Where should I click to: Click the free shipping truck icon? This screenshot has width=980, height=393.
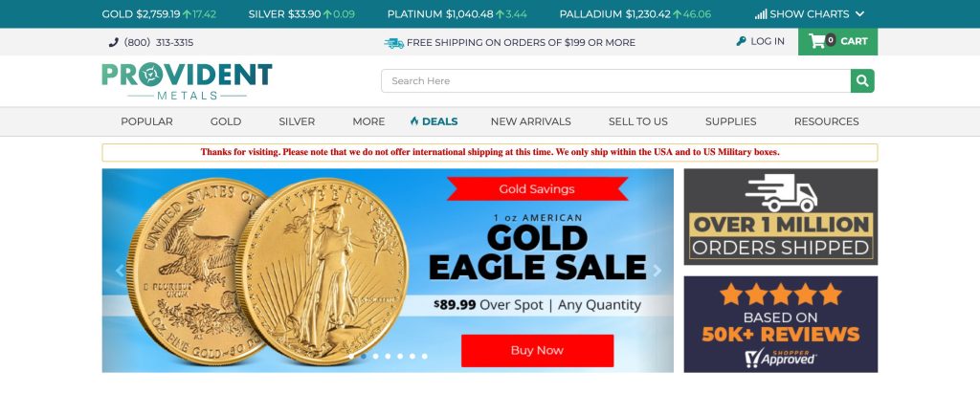pos(393,42)
